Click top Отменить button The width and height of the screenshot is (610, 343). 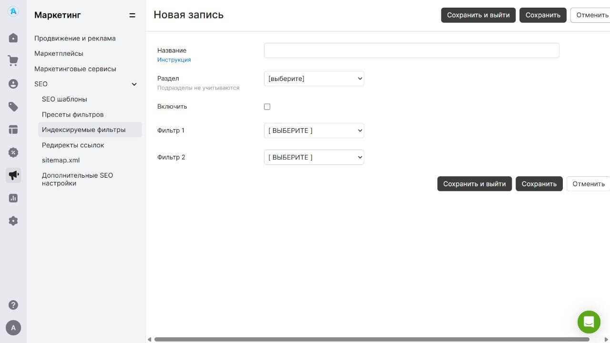[591, 15]
